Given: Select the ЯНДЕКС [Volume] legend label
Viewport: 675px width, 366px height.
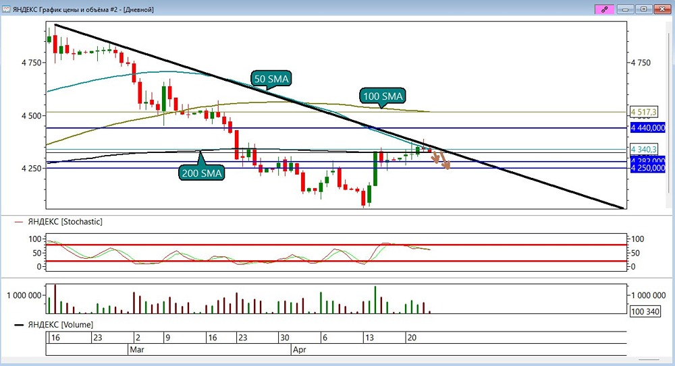Looking at the screenshot, I should (x=60, y=325).
